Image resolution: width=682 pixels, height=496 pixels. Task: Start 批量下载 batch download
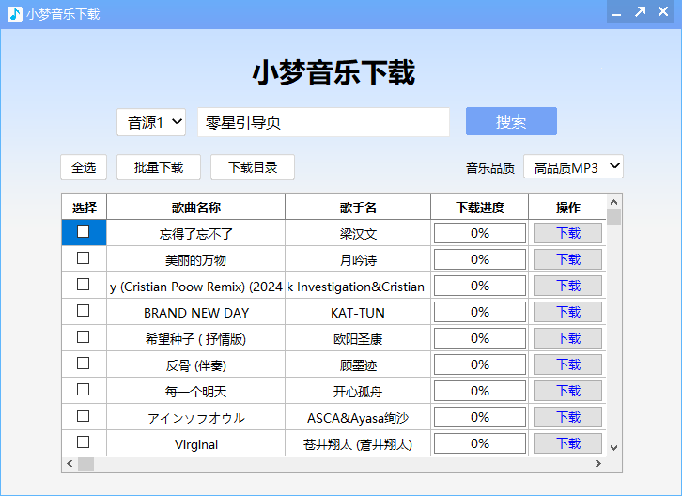pyautogui.click(x=159, y=167)
